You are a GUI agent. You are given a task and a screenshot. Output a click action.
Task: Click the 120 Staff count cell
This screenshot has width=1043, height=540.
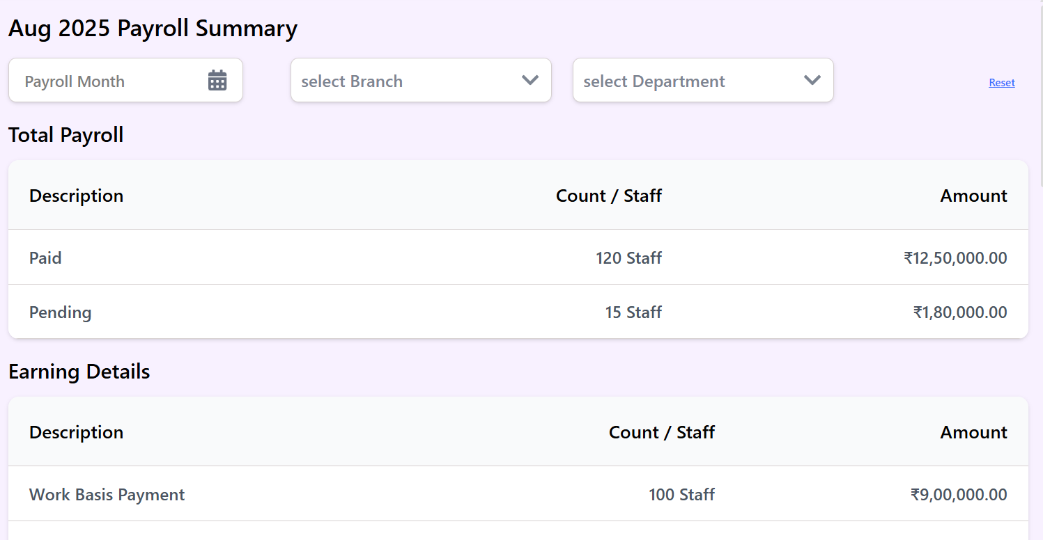[628, 258]
